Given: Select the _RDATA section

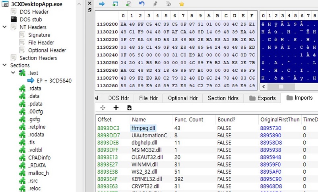Looking at the screenshot, I should click(x=37, y=165).
